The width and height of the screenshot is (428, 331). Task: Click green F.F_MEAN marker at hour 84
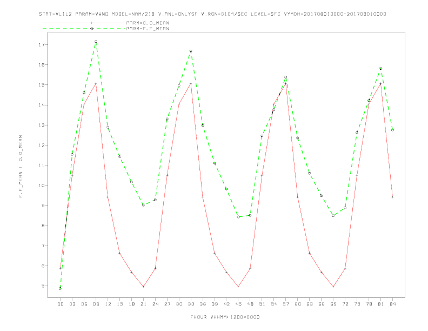tap(392, 130)
